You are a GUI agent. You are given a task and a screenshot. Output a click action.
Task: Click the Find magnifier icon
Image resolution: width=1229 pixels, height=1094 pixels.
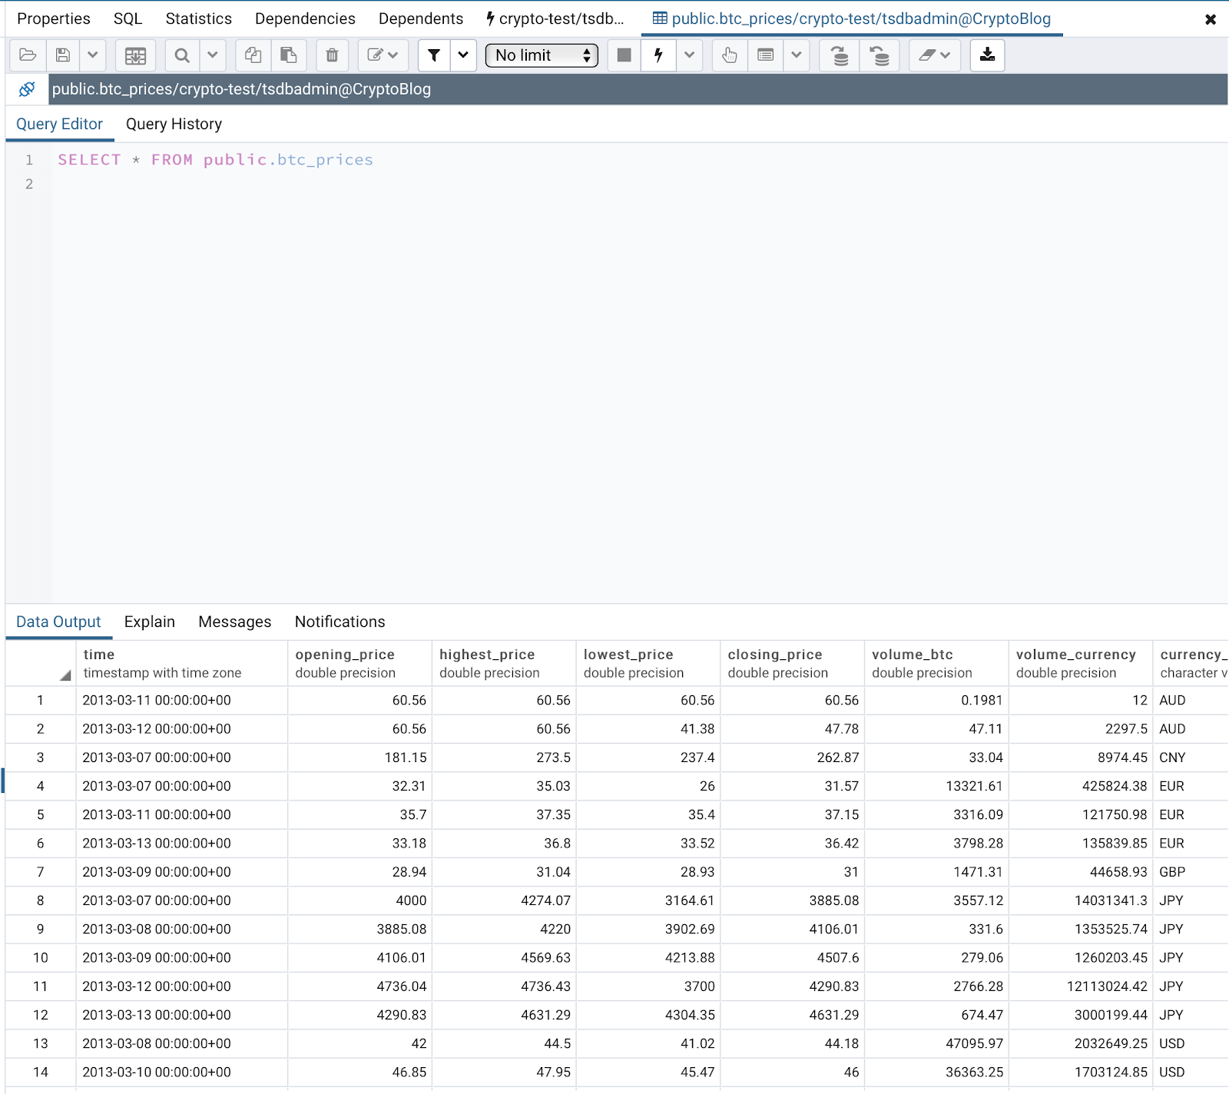click(182, 55)
